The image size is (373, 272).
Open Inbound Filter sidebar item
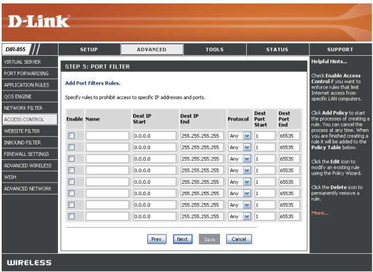(30, 143)
